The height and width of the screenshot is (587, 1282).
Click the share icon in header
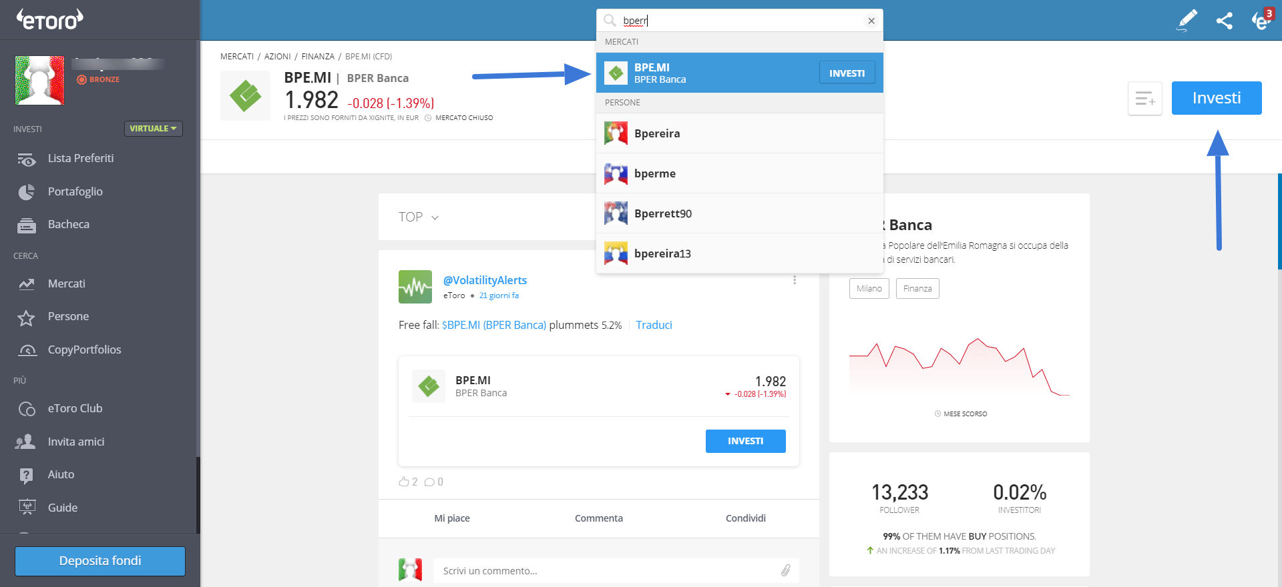click(x=1224, y=21)
